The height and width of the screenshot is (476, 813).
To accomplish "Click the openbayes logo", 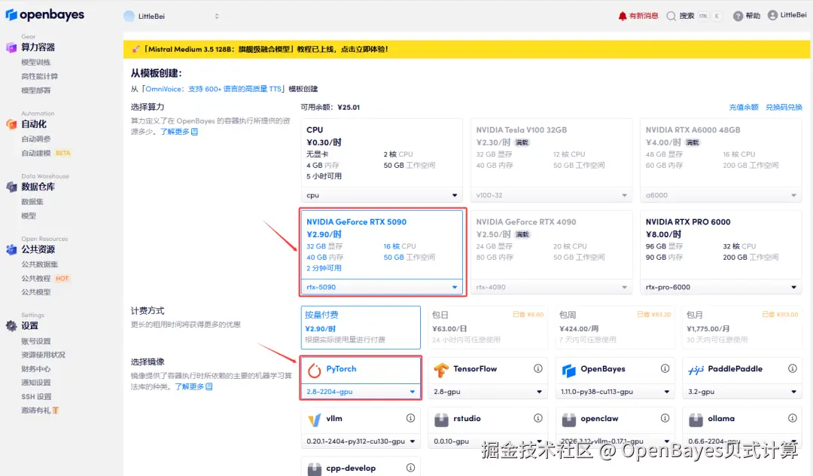I will point(44,14).
